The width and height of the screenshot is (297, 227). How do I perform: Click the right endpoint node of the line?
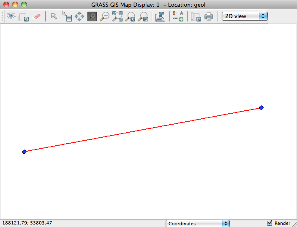[x=262, y=108]
